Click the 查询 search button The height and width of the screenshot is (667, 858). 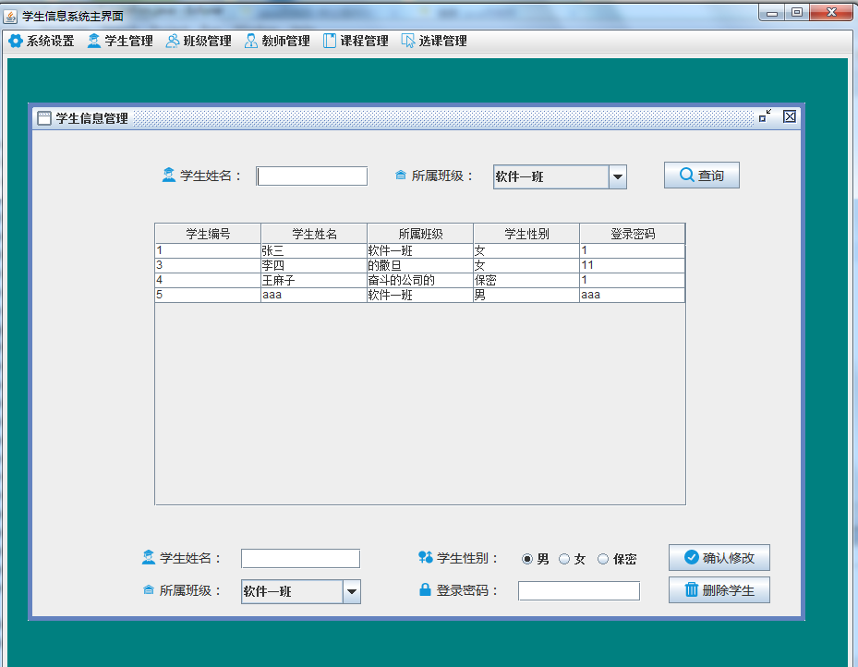702,176
